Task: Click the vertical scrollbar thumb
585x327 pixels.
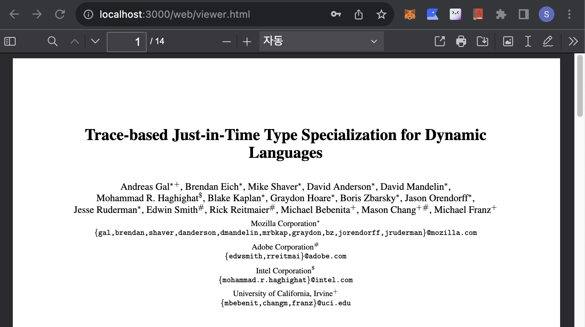Action: [580, 85]
